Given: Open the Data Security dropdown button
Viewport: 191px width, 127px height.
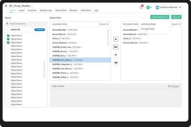Looking at the screenshot, I should pyautogui.click(x=160, y=17).
